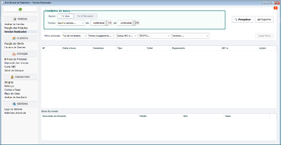The image size is (281, 145).
Task: Click the FINANCEIRO section header
Action: click(x=20, y=77)
